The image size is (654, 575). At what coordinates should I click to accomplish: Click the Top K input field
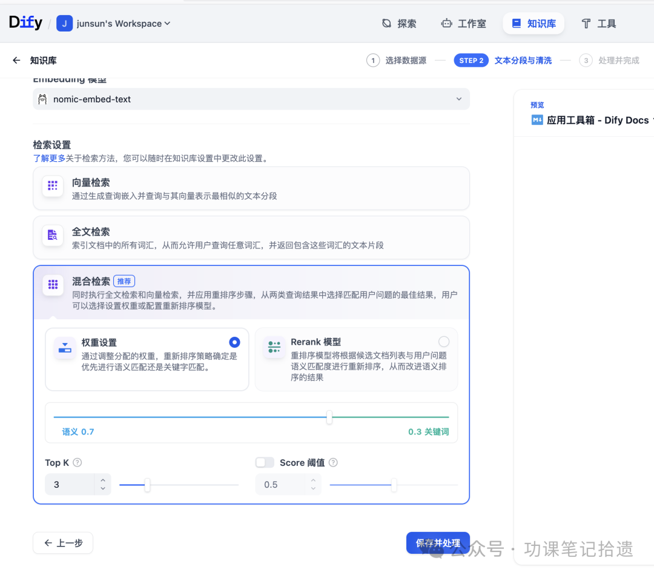tap(67, 484)
